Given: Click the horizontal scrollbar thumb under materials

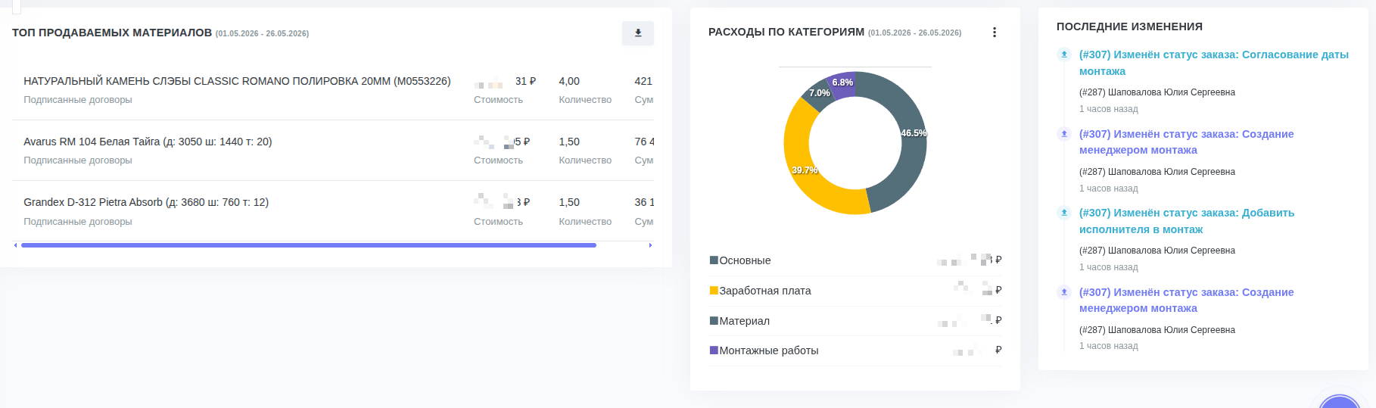Looking at the screenshot, I should pyautogui.click(x=309, y=245).
